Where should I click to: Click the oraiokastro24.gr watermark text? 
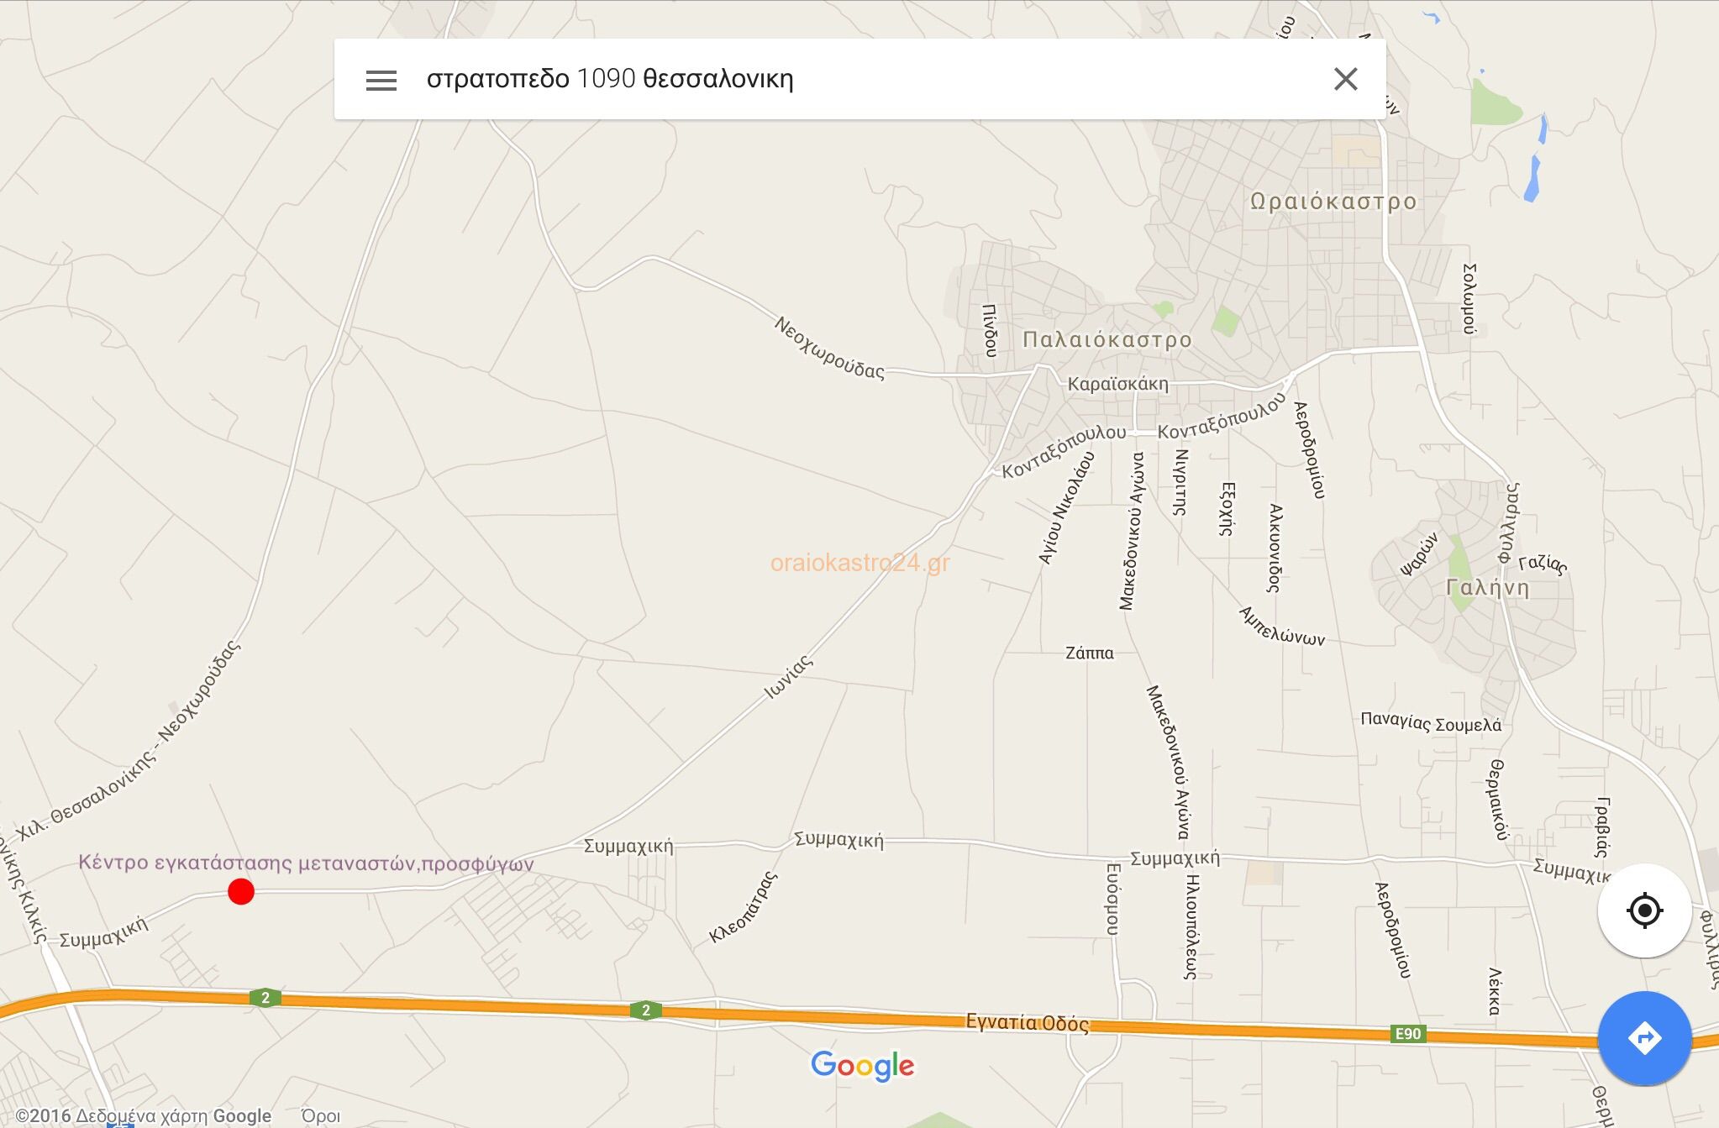tap(859, 563)
